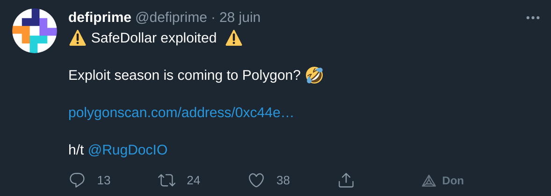The image size is (551, 196).
Task: Click the laughing emoji after Polygon
Action: [314, 75]
